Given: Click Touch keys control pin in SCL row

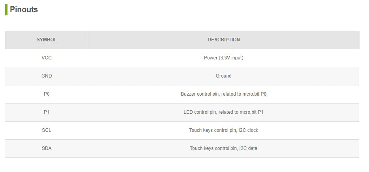Looking at the screenshot, I should [213, 130].
